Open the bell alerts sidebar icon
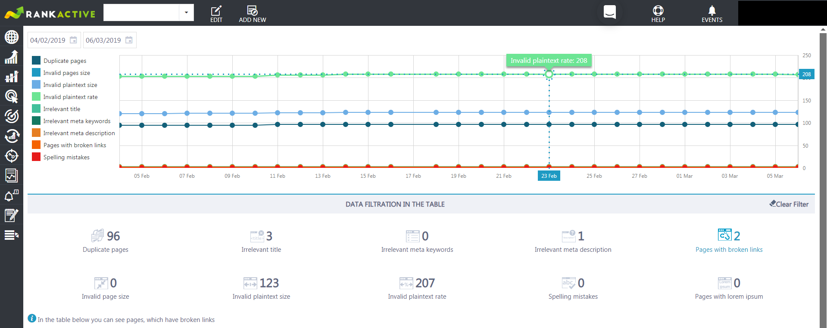Viewport: 827px width, 328px height. [x=12, y=195]
